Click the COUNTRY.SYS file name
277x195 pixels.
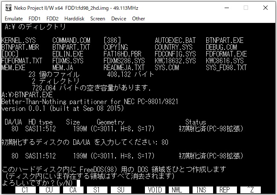pyautogui.click(x=173, y=47)
